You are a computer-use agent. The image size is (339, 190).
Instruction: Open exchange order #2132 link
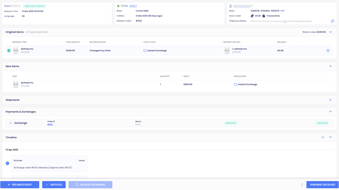[50, 125]
